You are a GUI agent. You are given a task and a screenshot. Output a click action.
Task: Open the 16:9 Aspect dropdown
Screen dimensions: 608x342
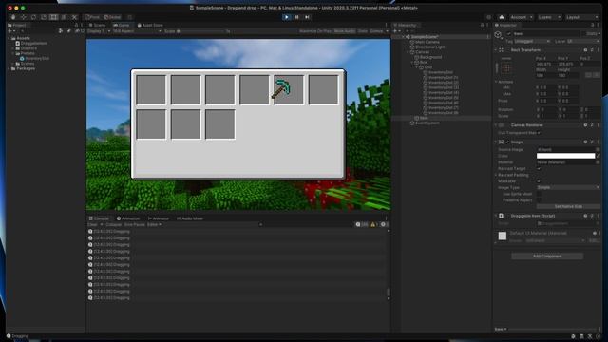[x=137, y=31]
